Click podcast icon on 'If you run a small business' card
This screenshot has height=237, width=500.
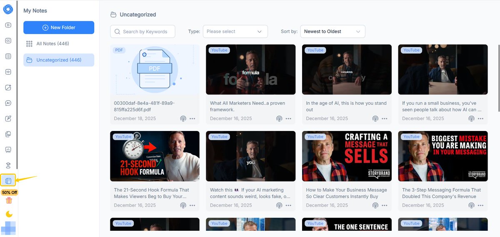[471, 118]
